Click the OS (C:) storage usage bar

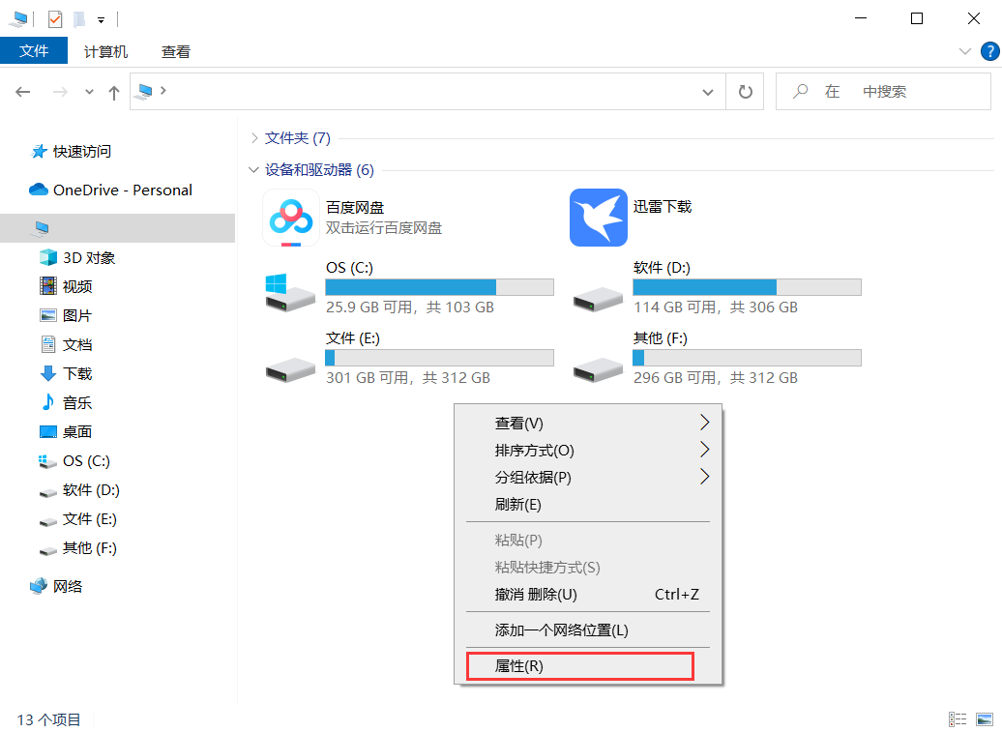440,287
